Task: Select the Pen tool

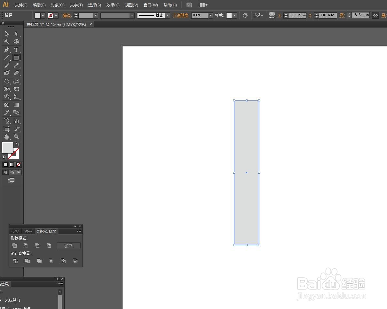Action: point(7,50)
